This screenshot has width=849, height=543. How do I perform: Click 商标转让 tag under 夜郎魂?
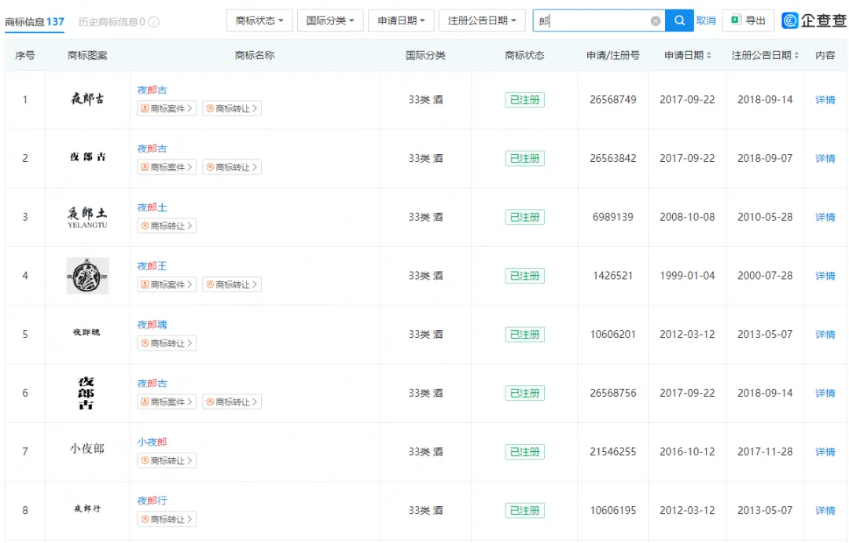(167, 343)
